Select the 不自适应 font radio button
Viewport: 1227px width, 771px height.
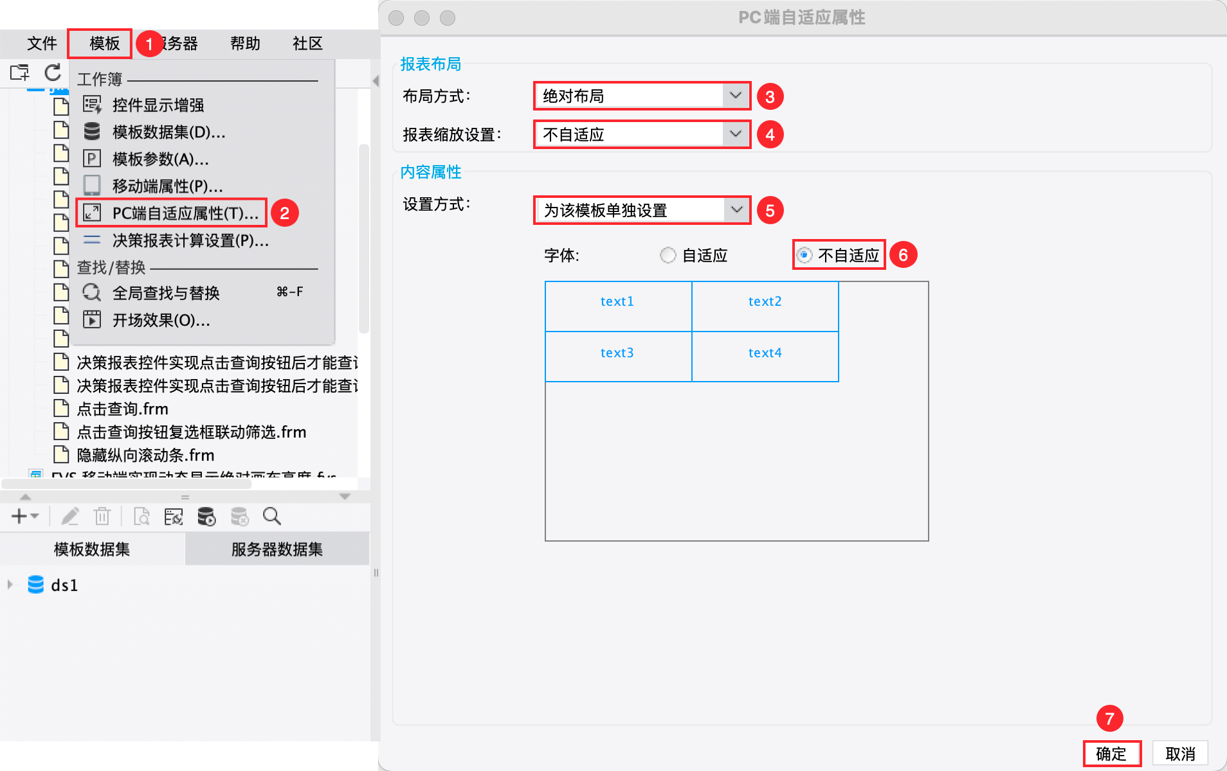click(x=804, y=255)
